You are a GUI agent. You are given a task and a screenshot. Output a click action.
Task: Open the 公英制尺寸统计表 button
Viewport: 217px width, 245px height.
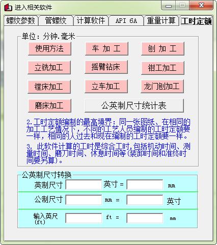click(x=134, y=105)
